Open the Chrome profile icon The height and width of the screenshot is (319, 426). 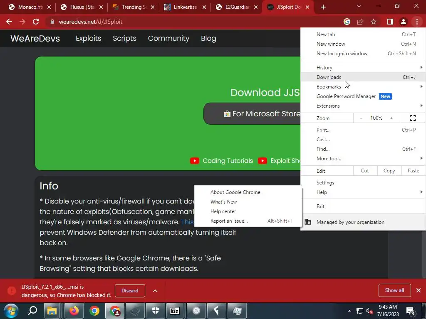(x=404, y=22)
